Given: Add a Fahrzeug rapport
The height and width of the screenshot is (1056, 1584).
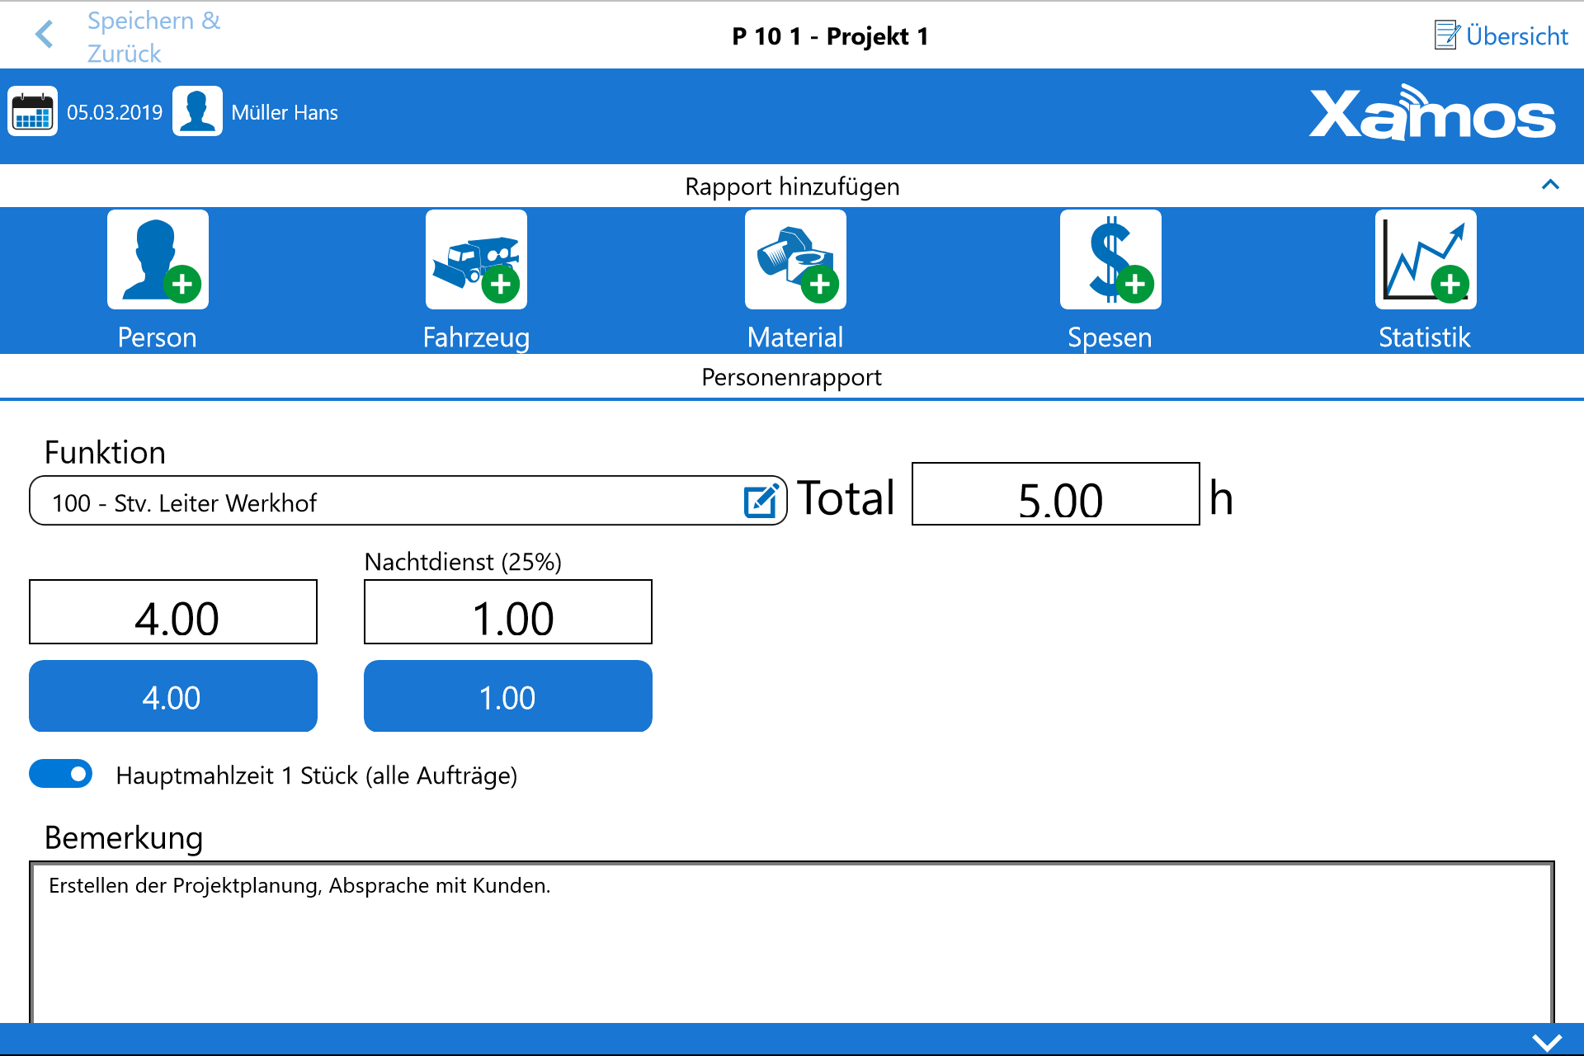Looking at the screenshot, I should [476, 261].
